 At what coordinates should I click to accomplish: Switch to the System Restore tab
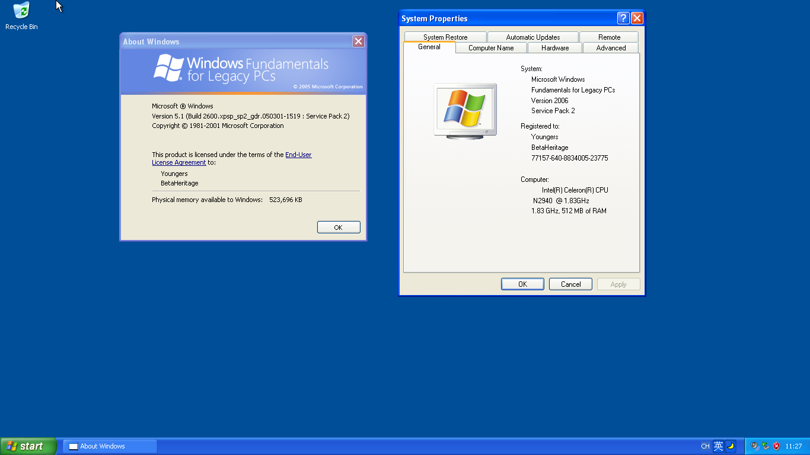[445, 37]
